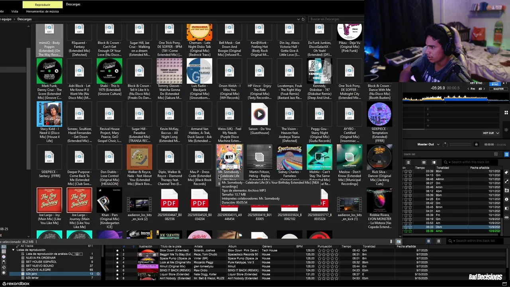Viewport: 510px width, 287px height.
Task: Open the Explorer address bar history dropdown
Action: pos(298,19)
